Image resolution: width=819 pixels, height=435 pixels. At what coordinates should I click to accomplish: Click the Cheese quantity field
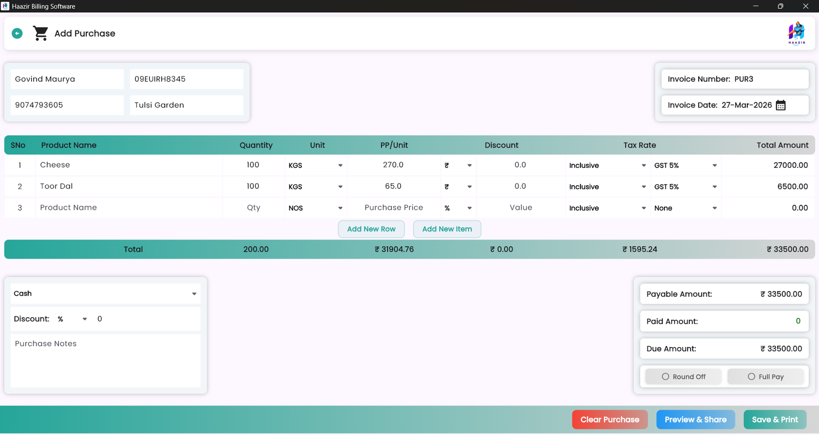(253, 165)
